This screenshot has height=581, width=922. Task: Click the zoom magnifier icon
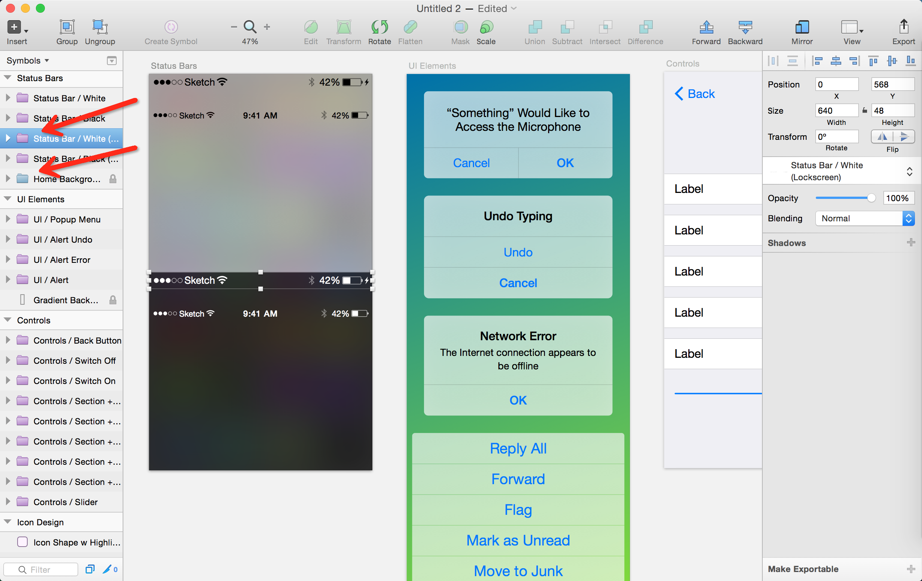[250, 27]
